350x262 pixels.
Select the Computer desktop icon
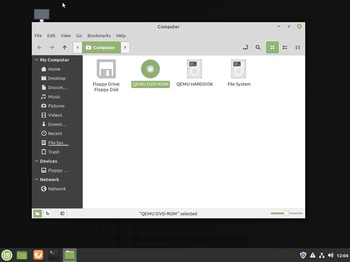click(42, 15)
